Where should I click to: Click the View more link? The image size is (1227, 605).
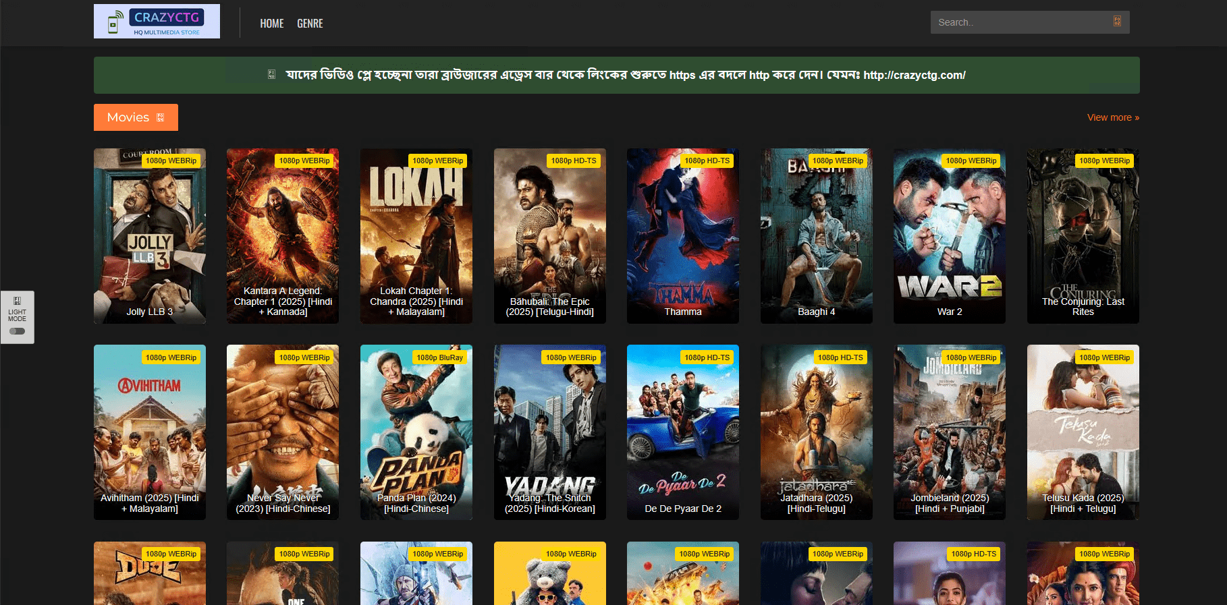[1112, 117]
